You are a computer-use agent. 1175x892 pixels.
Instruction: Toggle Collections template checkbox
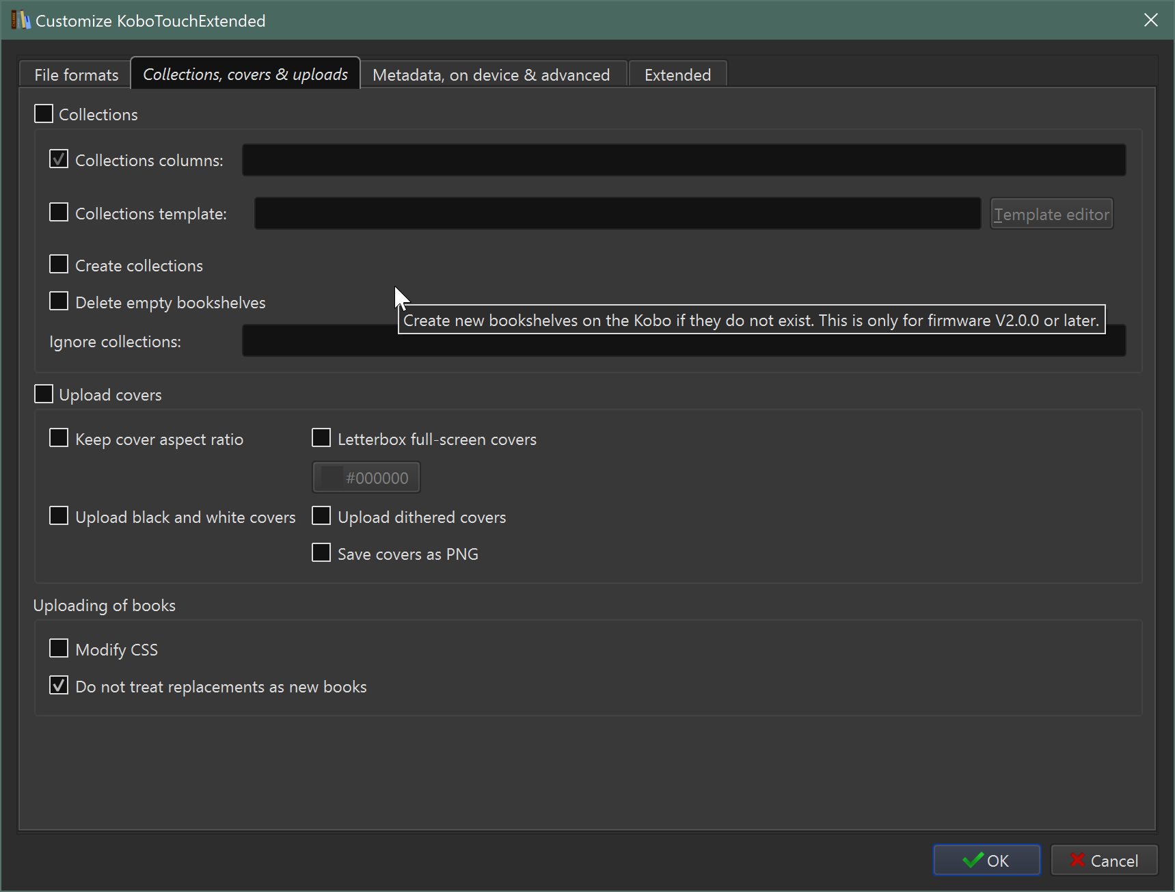point(59,213)
